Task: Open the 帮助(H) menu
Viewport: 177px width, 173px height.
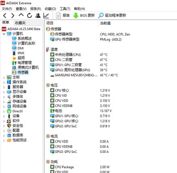Action: (79, 9)
